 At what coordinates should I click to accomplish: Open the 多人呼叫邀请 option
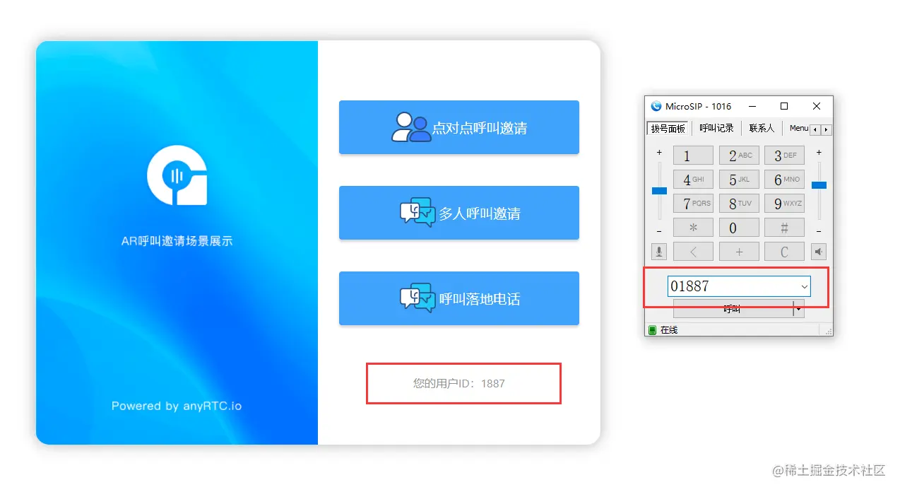tap(459, 213)
